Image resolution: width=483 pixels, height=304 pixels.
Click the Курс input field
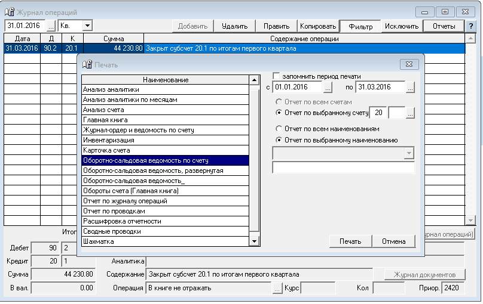(x=317, y=288)
